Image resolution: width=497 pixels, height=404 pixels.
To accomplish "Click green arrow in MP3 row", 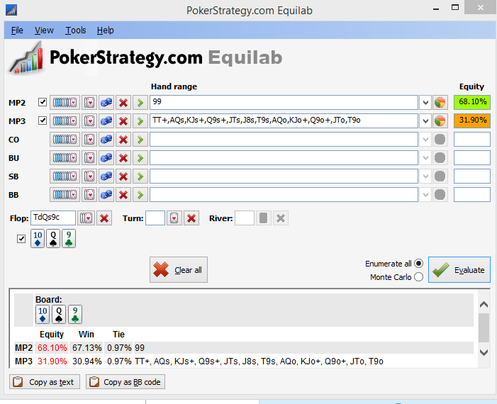I will [140, 120].
